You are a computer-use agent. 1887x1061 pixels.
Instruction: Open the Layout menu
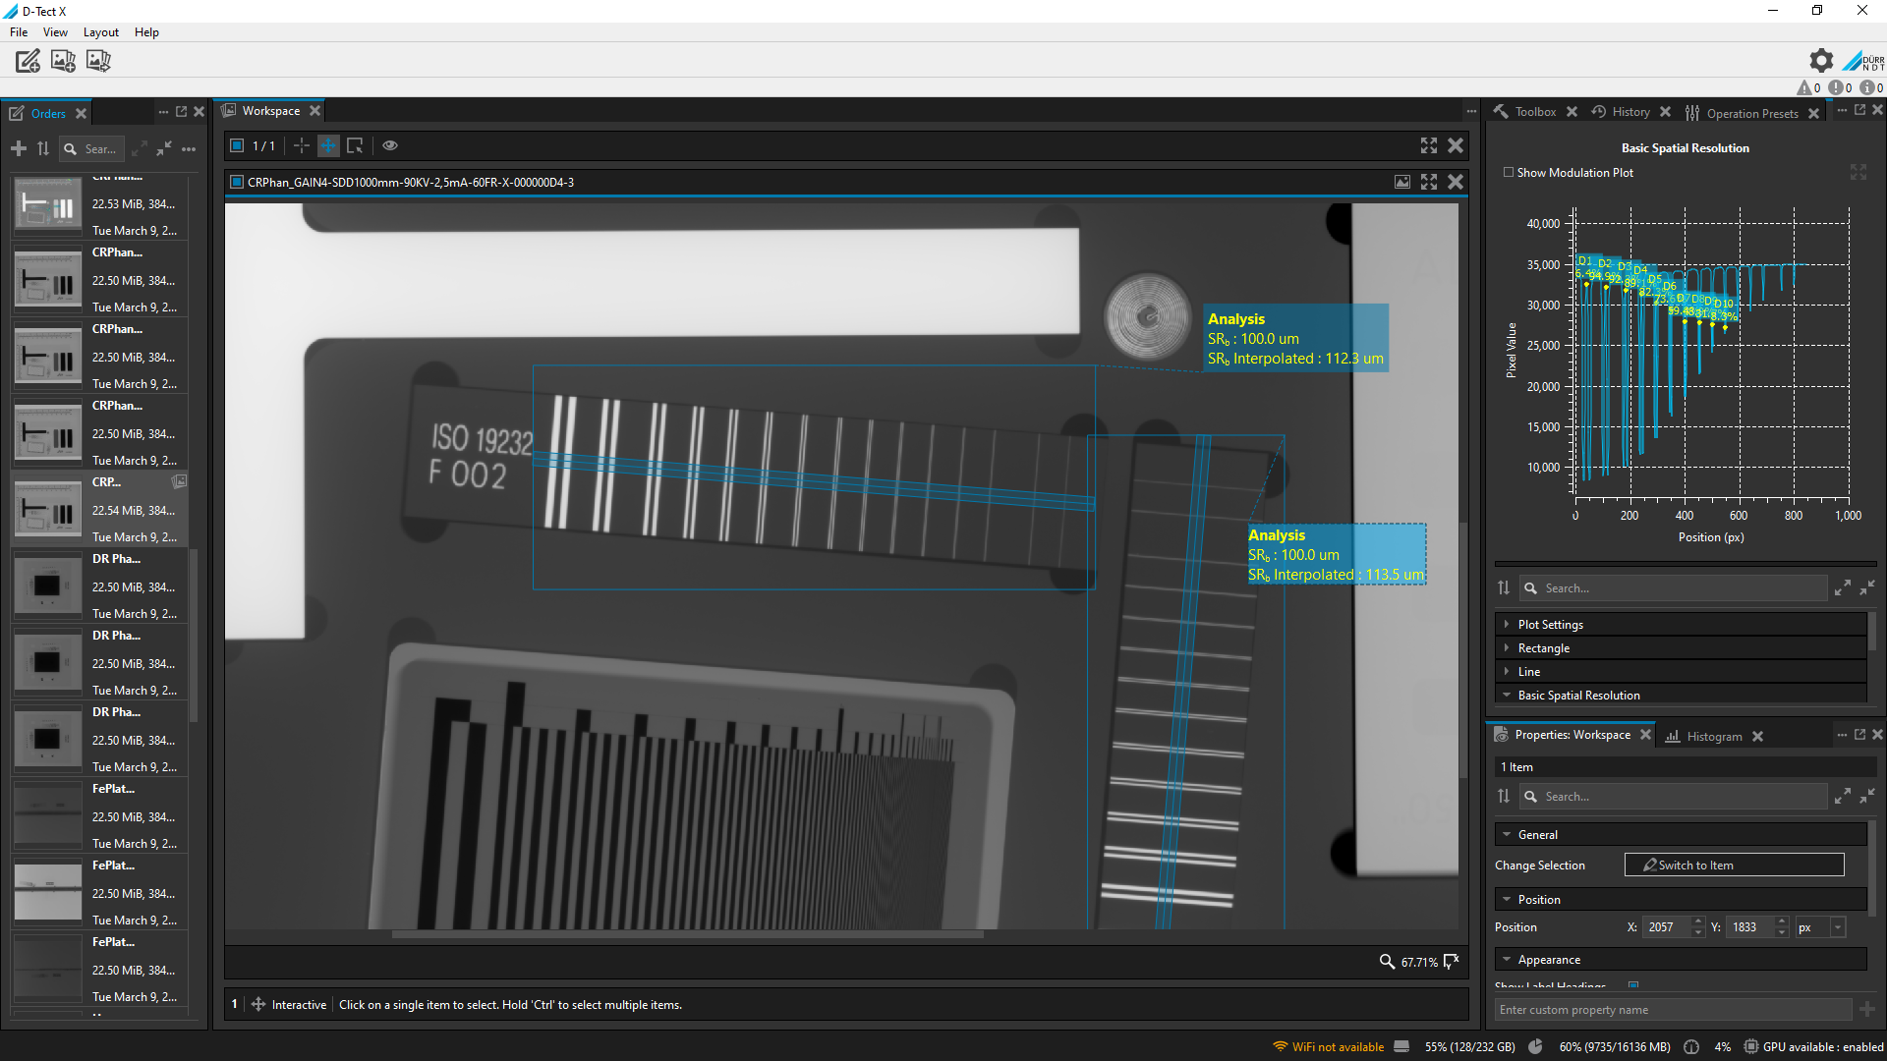click(100, 32)
